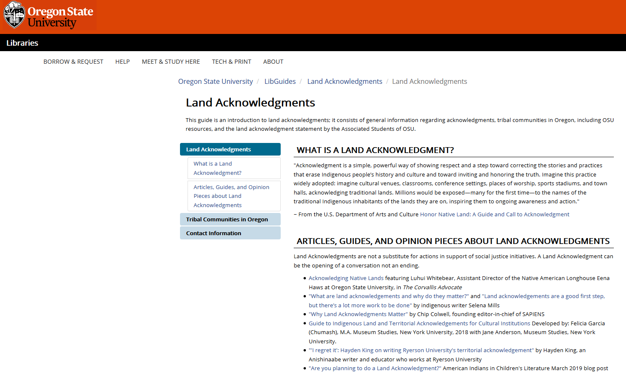Open the TECH & PRINT menu
This screenshot has width=626, height=384.
click(x=231, y=62)
